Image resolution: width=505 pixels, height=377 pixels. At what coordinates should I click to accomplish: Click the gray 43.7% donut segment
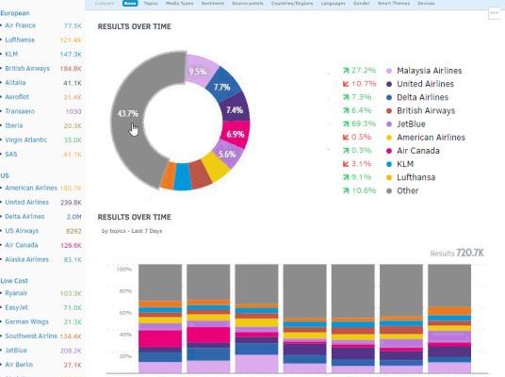[127, 113]
